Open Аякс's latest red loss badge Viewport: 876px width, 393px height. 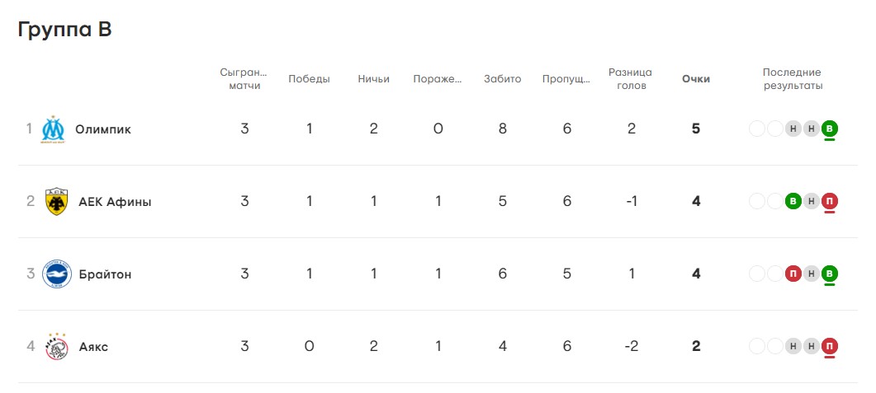(830, 346)
